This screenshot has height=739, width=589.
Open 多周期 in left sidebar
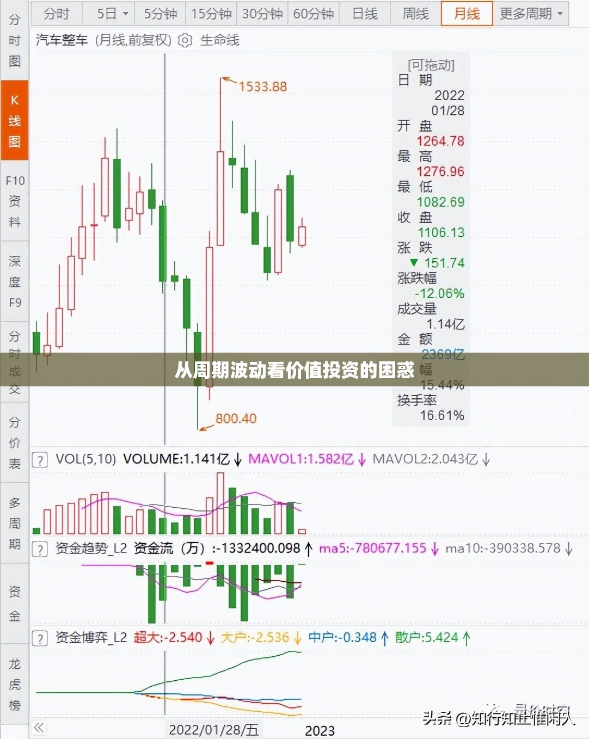pyautogui.click(x=15, y=524)
